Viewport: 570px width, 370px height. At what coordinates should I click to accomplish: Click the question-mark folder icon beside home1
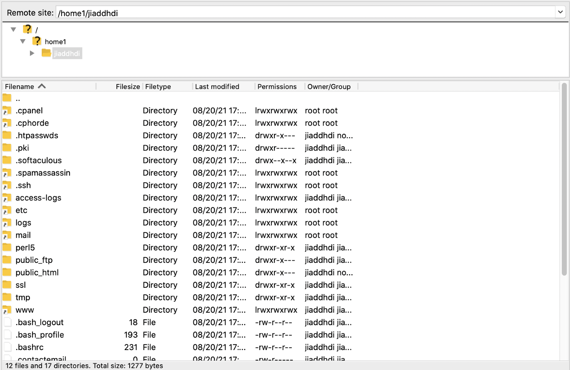coord(37,41)
